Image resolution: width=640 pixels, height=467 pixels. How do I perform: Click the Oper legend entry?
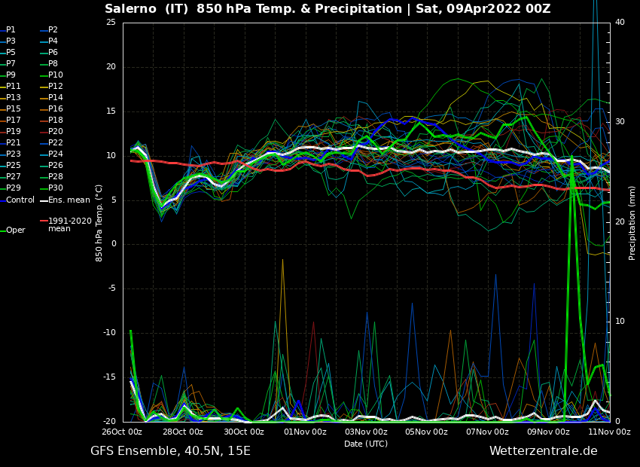coord(15,230)
